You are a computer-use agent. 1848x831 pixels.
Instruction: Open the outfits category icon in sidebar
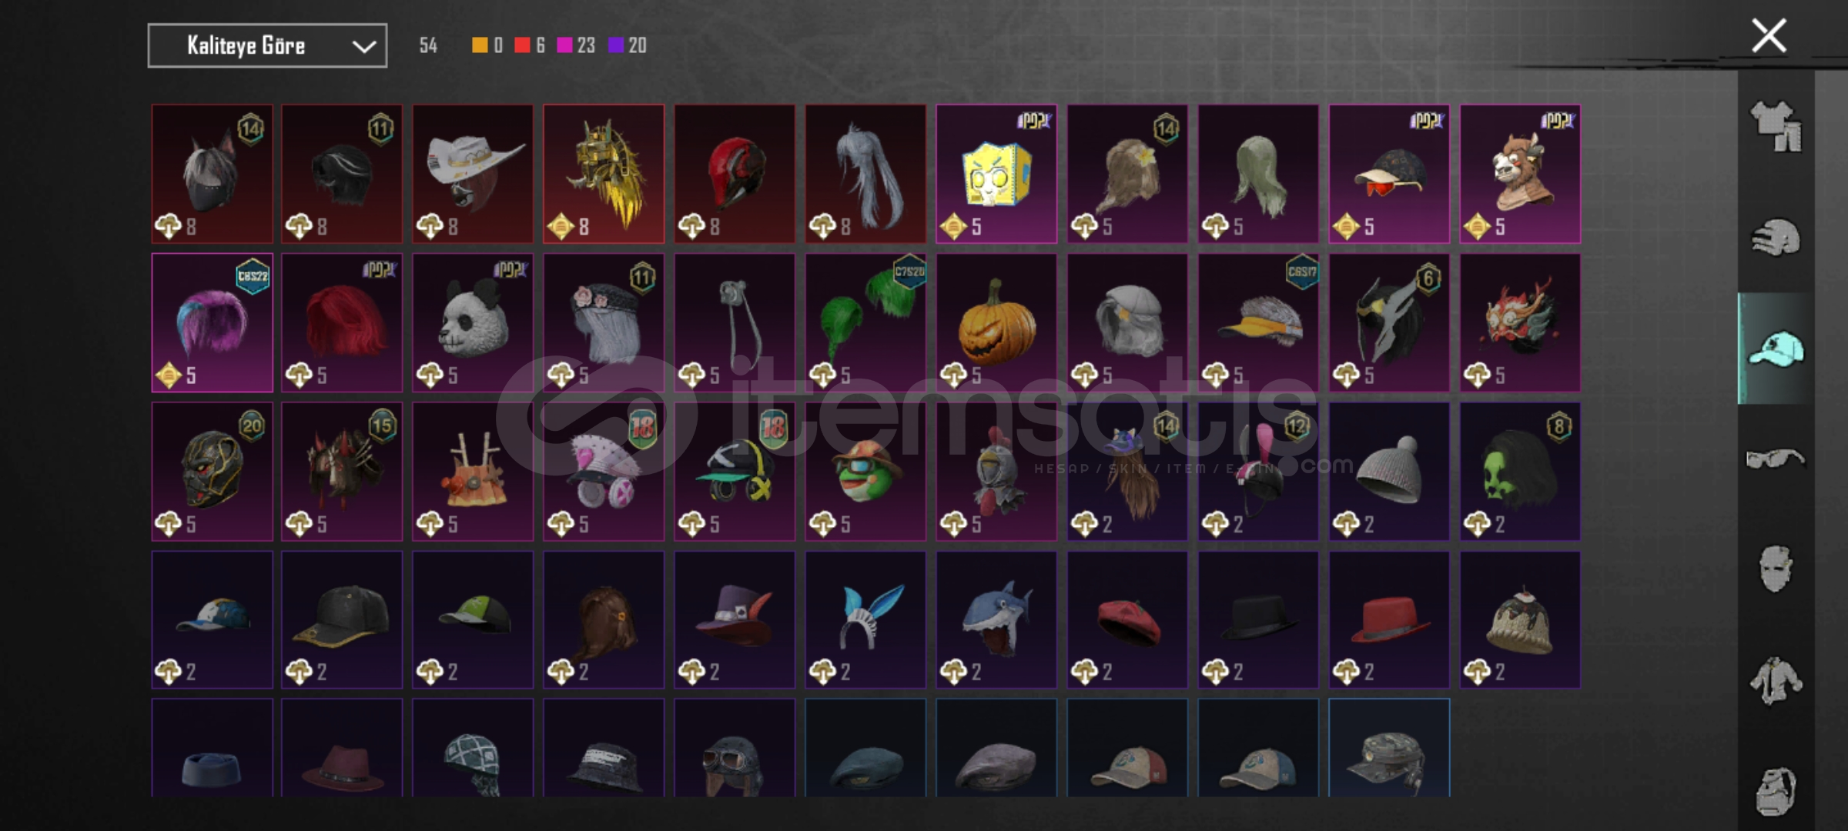(1776, 125)
